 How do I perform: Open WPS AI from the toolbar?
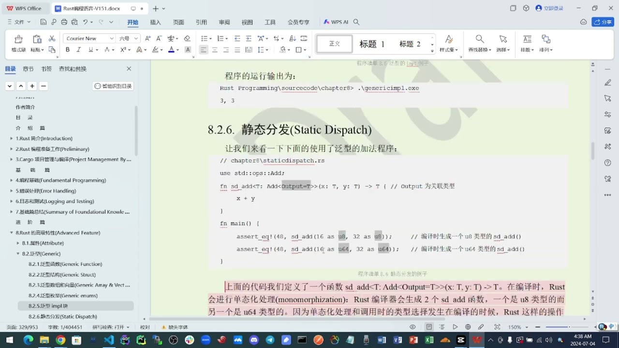336,22
